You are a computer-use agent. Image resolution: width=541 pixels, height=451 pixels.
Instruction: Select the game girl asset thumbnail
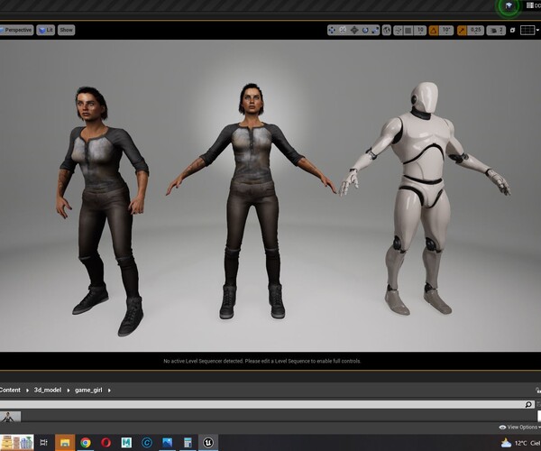tap(10, 417)
